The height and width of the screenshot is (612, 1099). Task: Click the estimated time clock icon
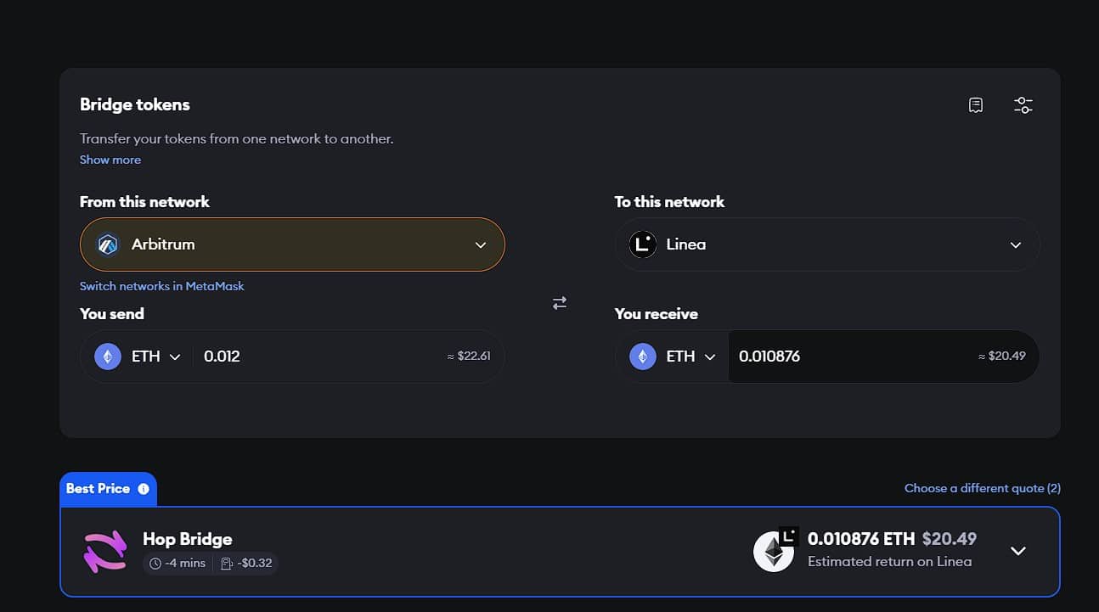[155, 564]
